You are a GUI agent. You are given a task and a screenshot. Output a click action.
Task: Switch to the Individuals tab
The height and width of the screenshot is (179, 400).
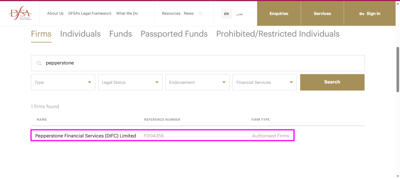(x=80, y=34)
